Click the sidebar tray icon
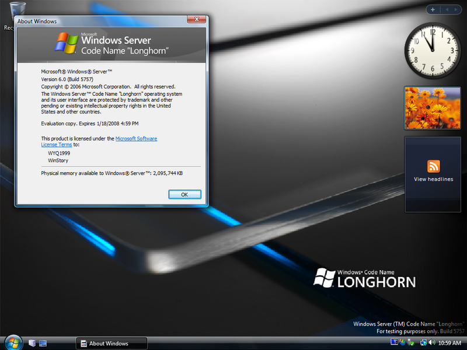Screen dimensions: 467x350 (x=395, y=342)
